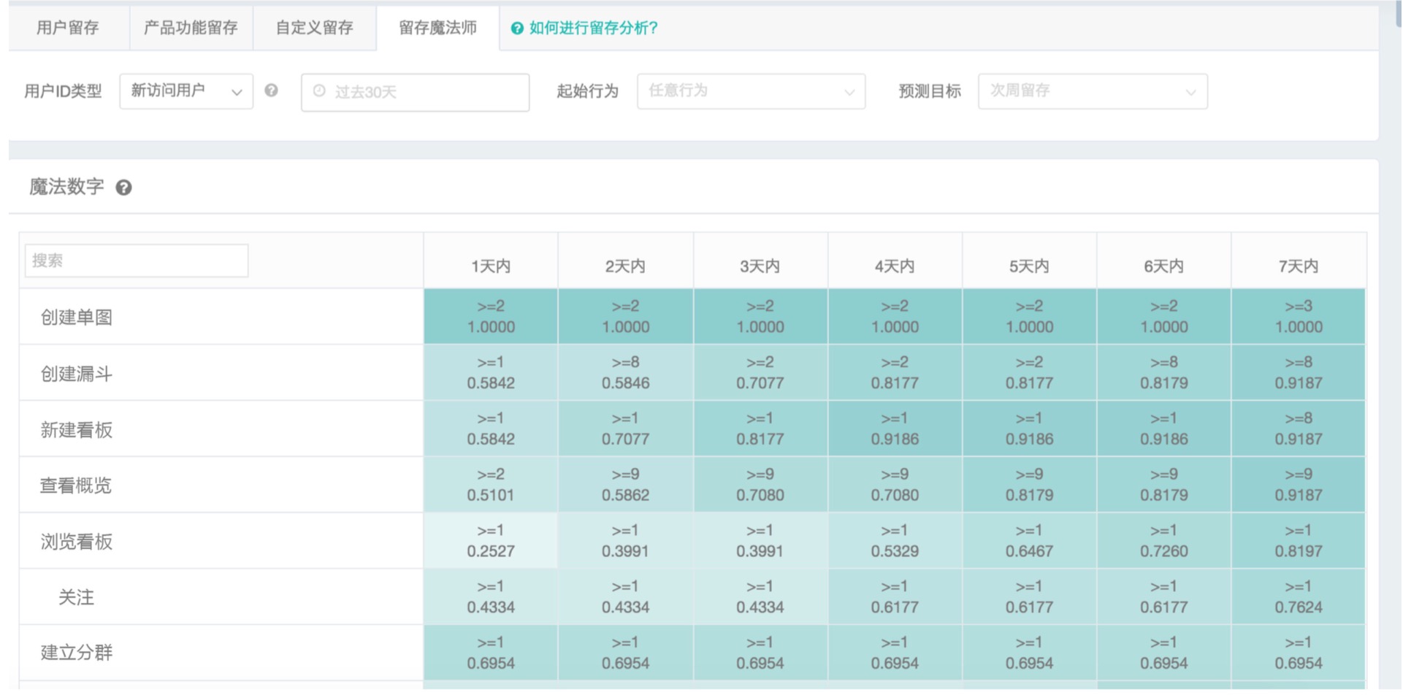The width and height of the screenshot is (1411, 695).
Task: Click 查看概览 5天内 cell with 0.8179
Action: click(1029, 485)
